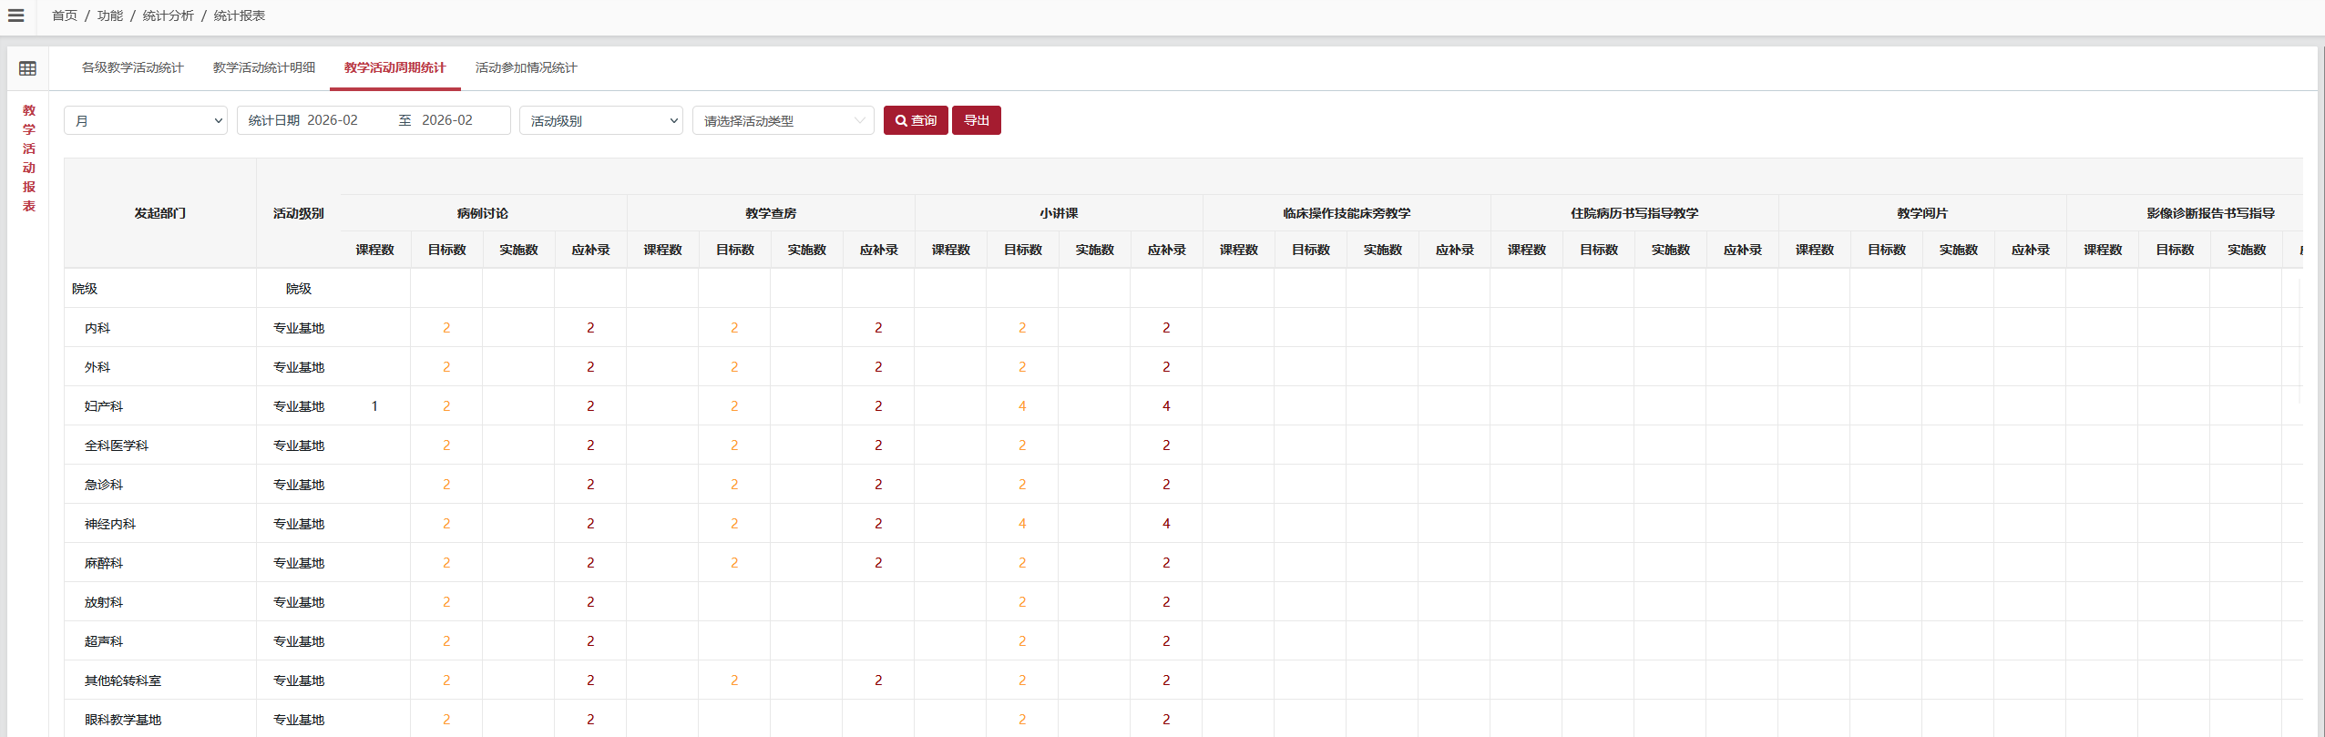This screenshot has width=2325, height=737.
Task: Open the 请选择活动类型 dropdown
Action: 784,120
